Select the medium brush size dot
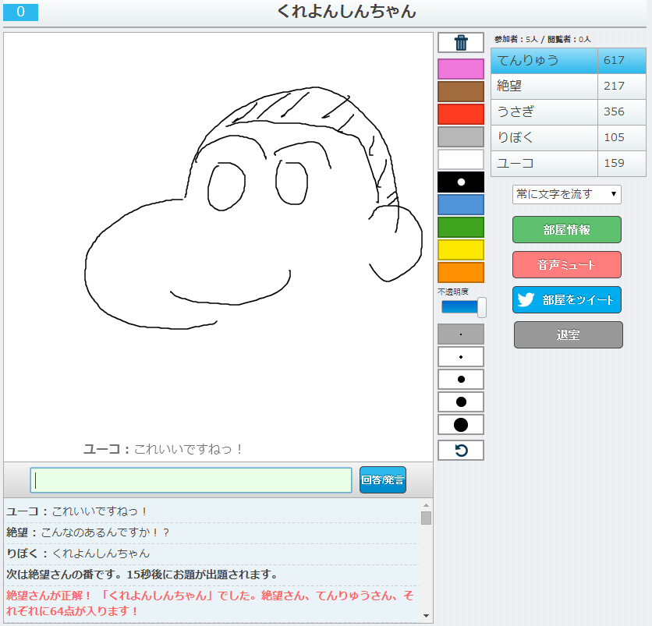Image resolution: width=652 pixels, height=626 pixels. point(461,379)
